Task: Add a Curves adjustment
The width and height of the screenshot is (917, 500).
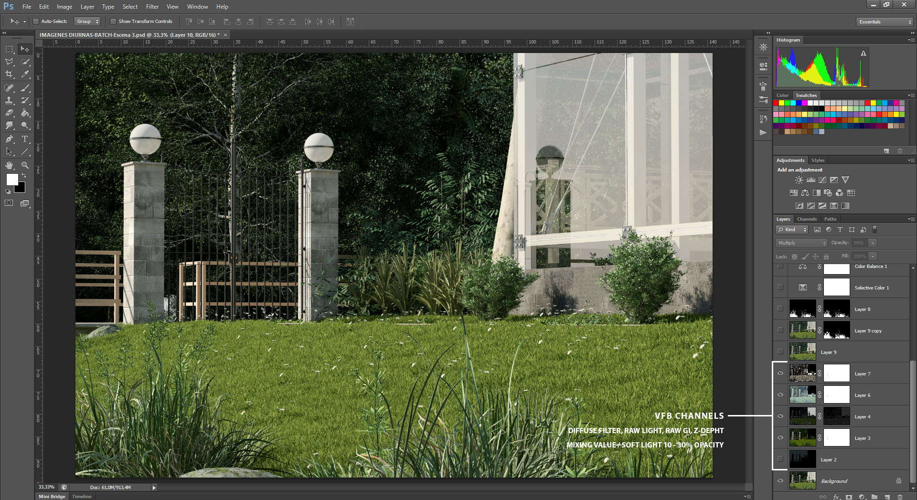Action: tap(822, 180)
